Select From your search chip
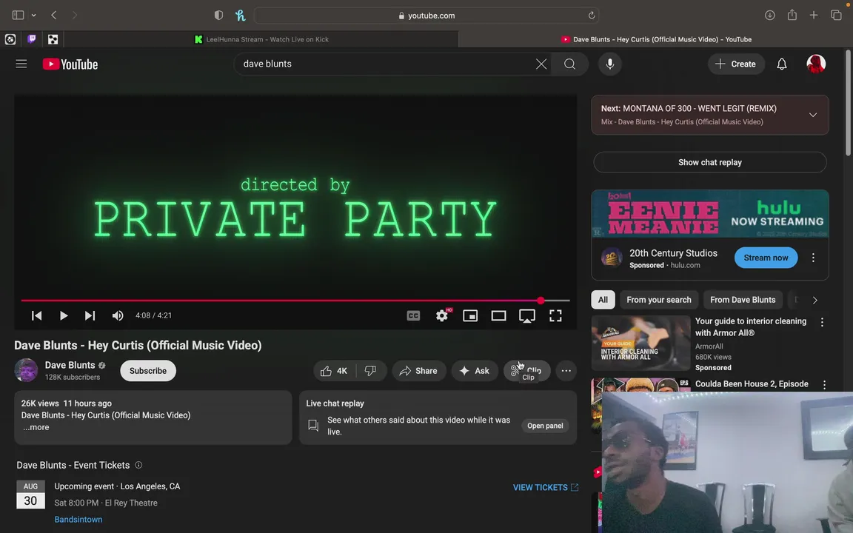Image resolution: width=853 pixels, height=533 pixels. click(x=659, y=300)
